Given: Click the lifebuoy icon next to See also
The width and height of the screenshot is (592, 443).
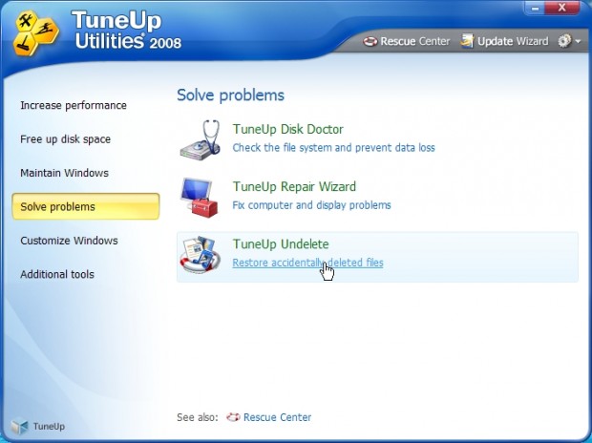Looking at the screenshot, I should 233,417.
